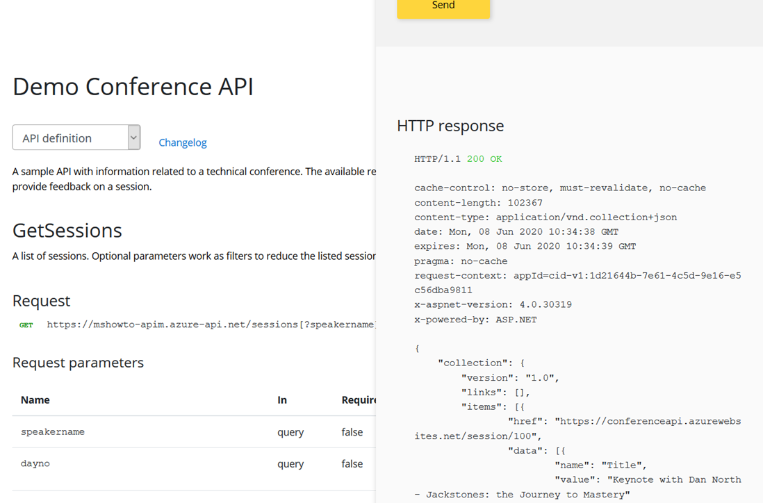The image size is (763, 503).
Task: Open the Changelog link
Action: tap(183, 142)
